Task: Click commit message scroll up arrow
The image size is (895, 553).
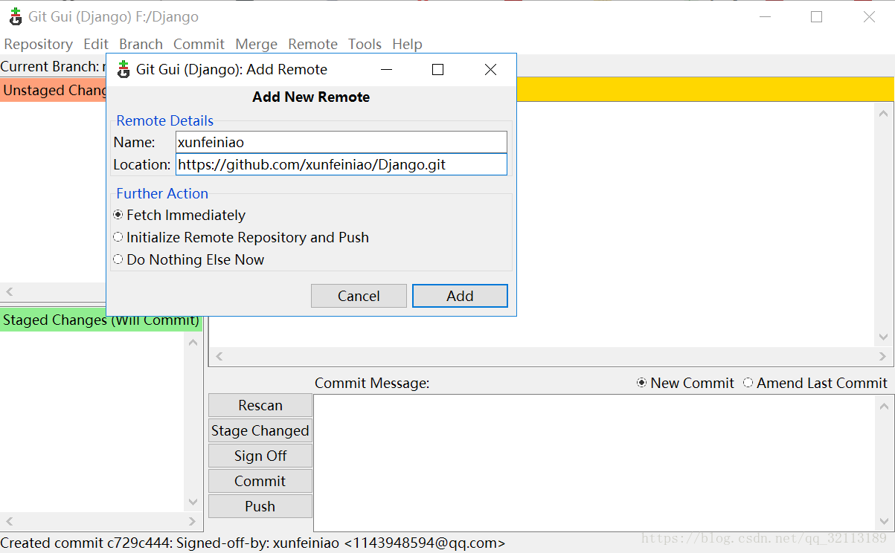Action: [x=884, y=406]
